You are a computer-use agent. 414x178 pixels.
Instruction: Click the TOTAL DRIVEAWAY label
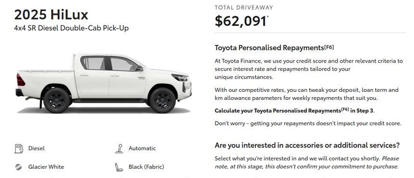(244, 8)
